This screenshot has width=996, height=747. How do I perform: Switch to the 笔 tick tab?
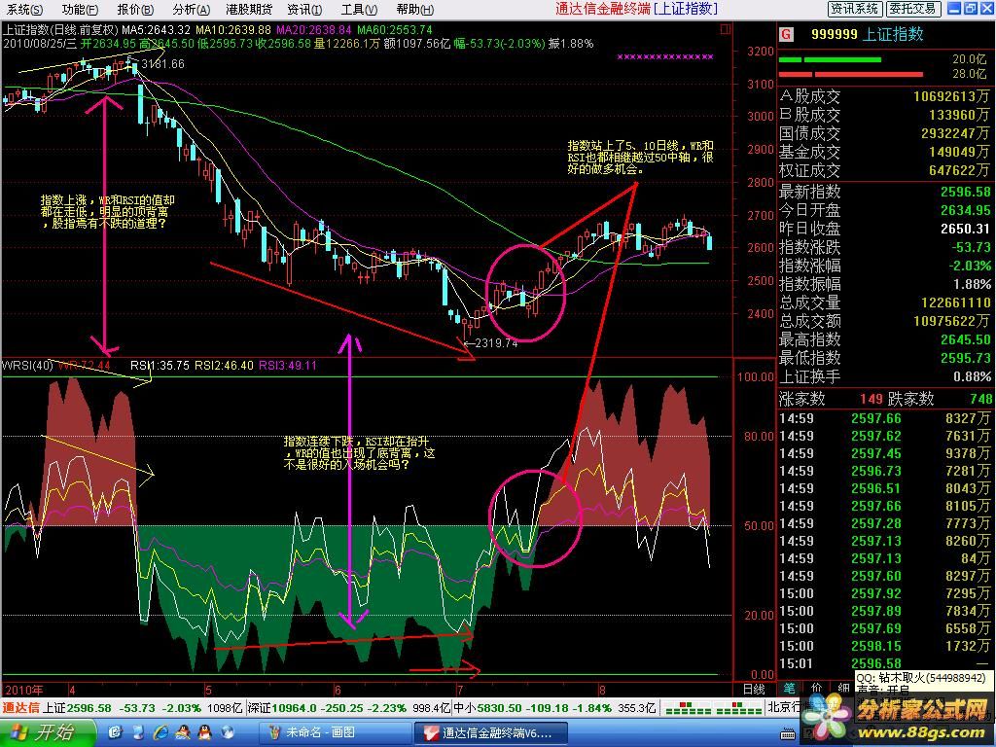tap(788, 689)
